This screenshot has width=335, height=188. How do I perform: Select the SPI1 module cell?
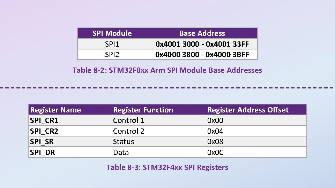112,44
